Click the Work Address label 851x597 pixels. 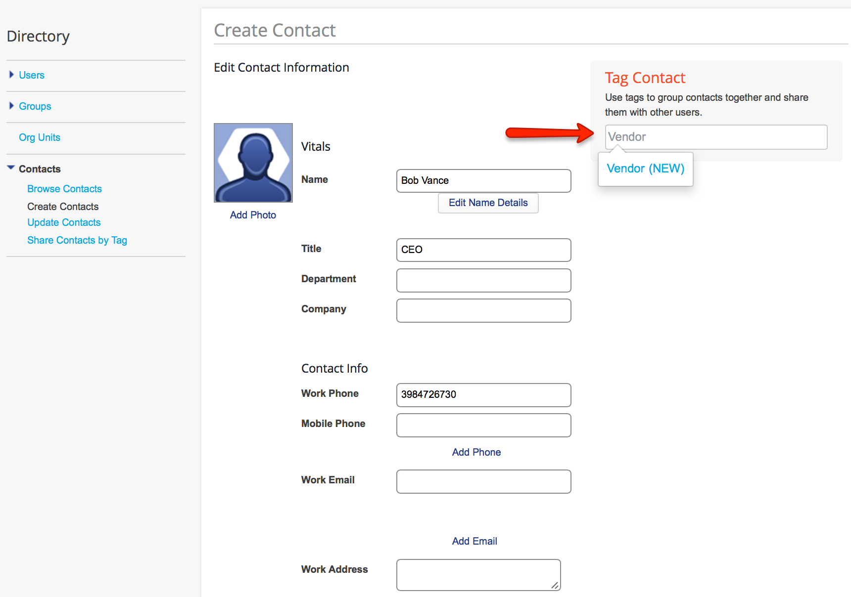(x=334, y=569)
